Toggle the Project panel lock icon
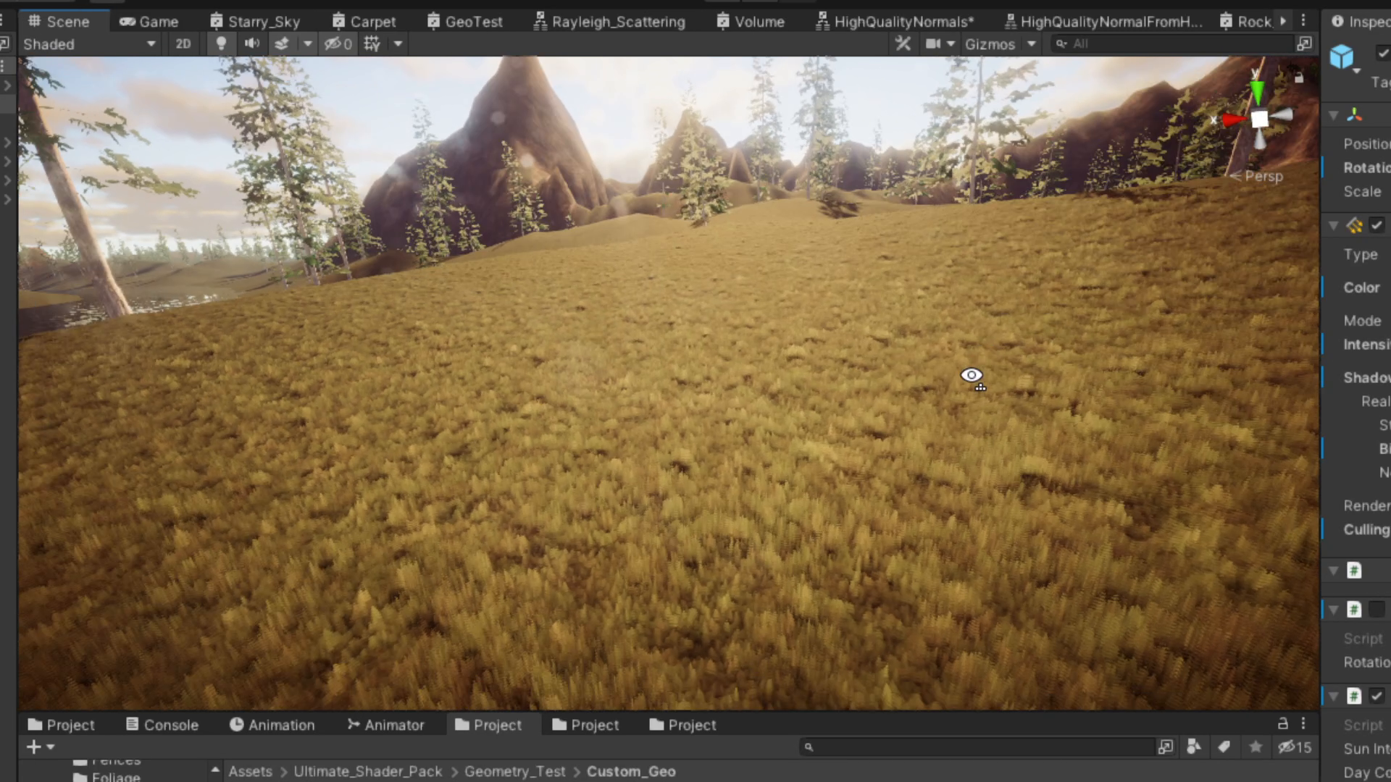 1282,723
